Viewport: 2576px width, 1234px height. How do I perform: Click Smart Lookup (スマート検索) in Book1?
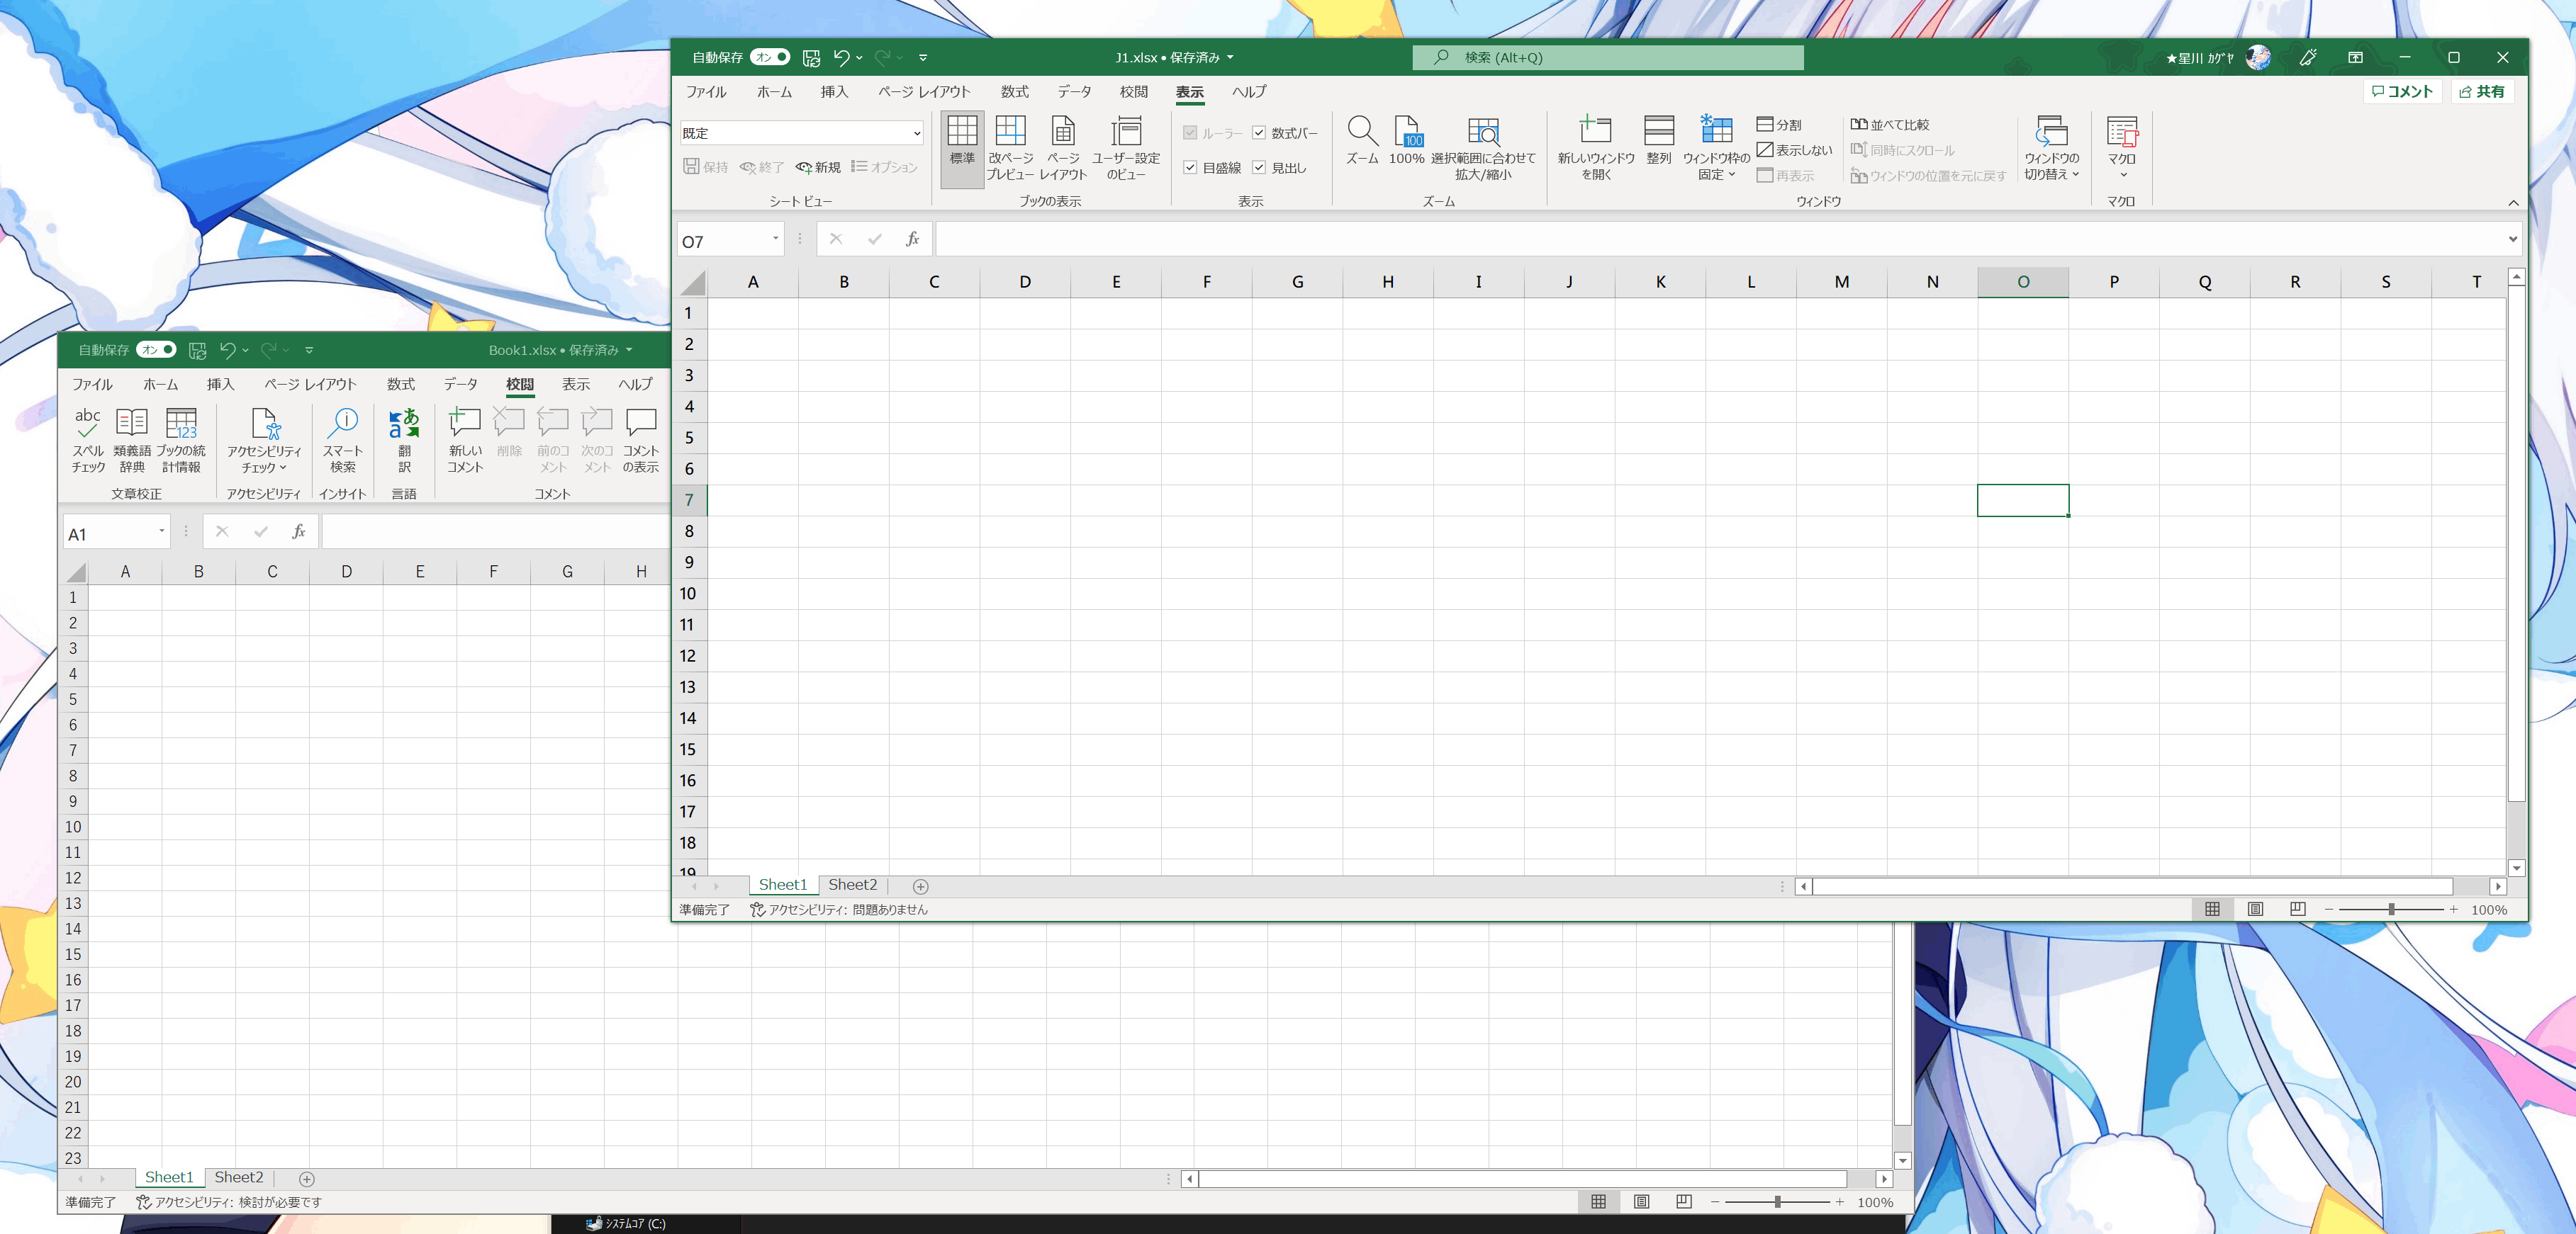click(343, 440)
